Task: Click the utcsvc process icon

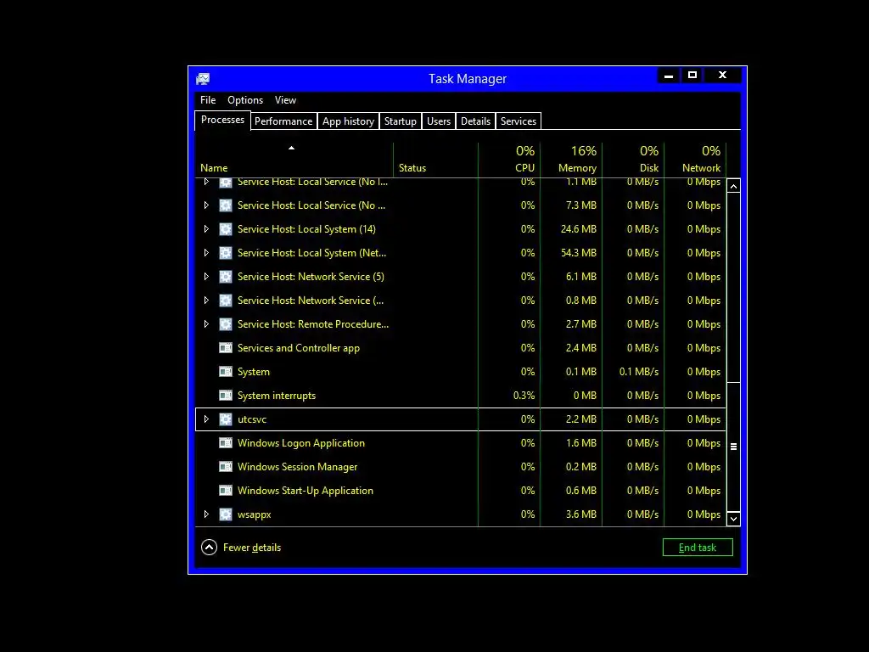Action: (x=226, y=419)
